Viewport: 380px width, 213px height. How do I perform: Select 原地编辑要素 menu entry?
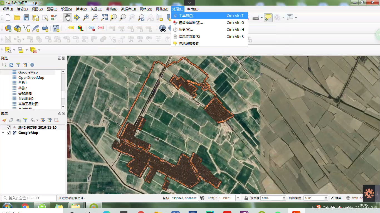click(x=209, y=44)
